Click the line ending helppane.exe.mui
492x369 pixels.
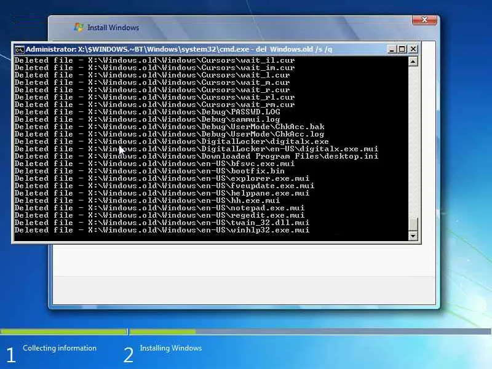coord(162,193)
